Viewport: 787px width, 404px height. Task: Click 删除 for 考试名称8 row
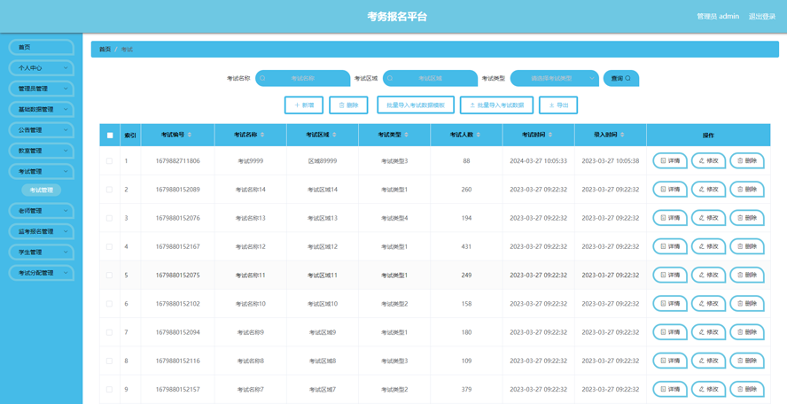pos(747,361)
